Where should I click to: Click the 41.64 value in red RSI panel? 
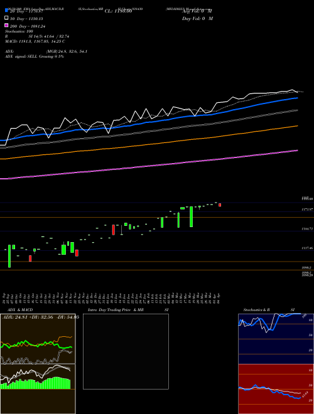click(x=305, y=395)
